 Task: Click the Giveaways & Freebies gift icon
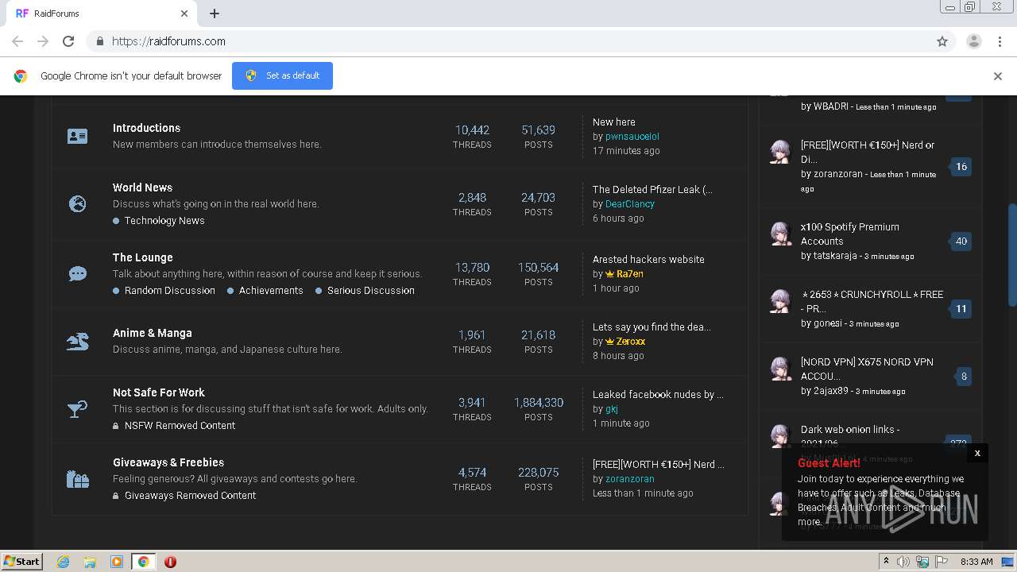(78, 479)
